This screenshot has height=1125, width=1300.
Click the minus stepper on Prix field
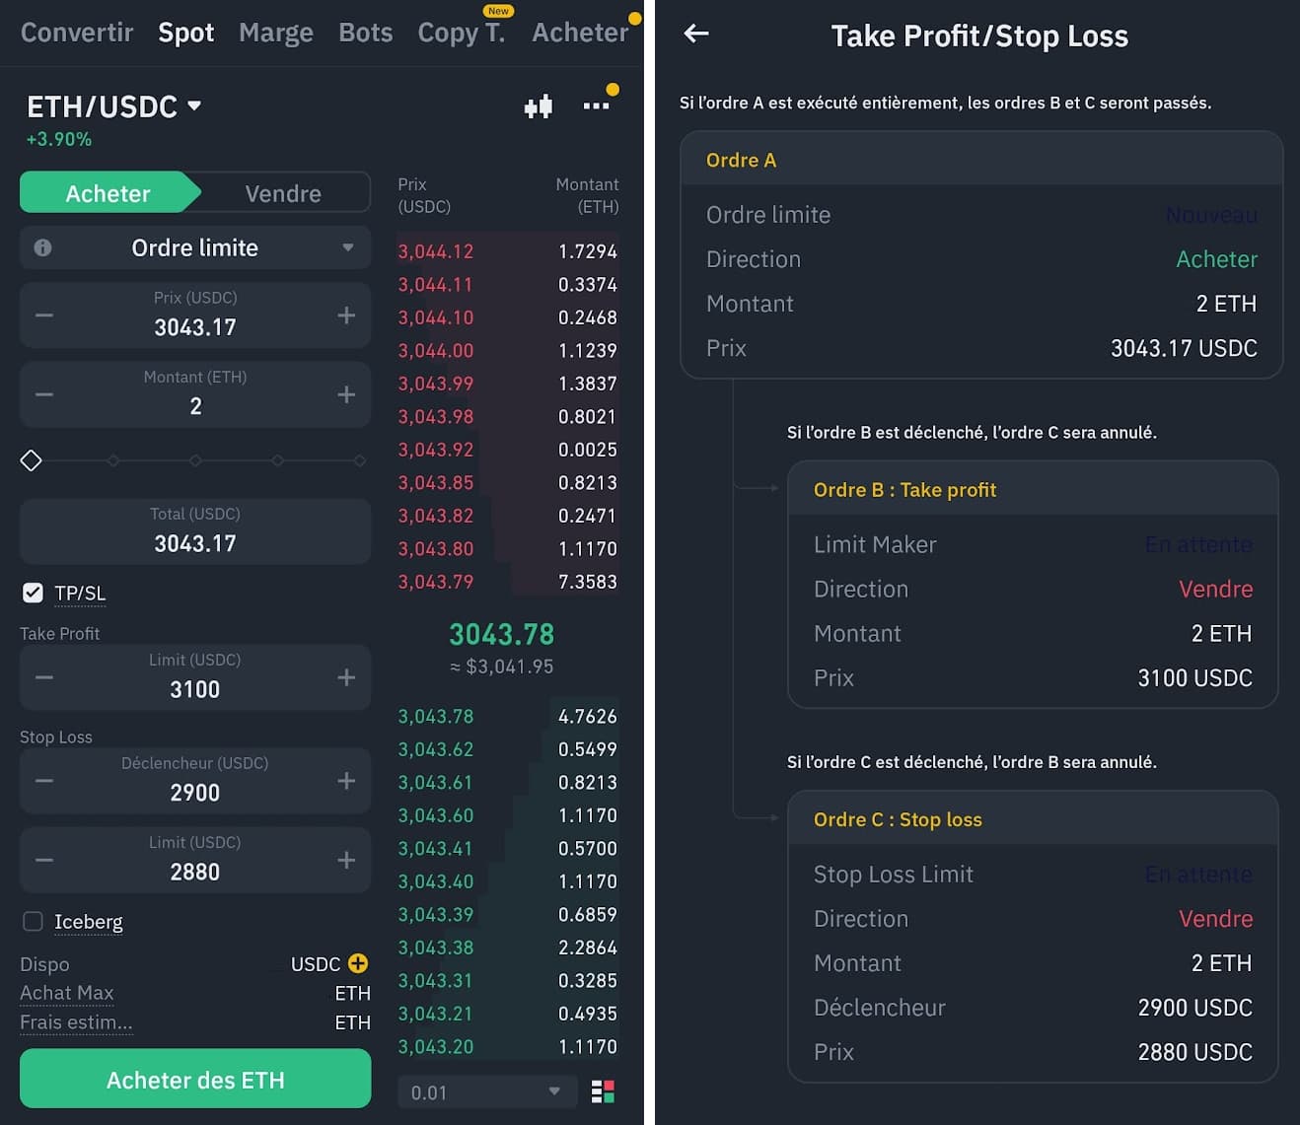point(43,315)
